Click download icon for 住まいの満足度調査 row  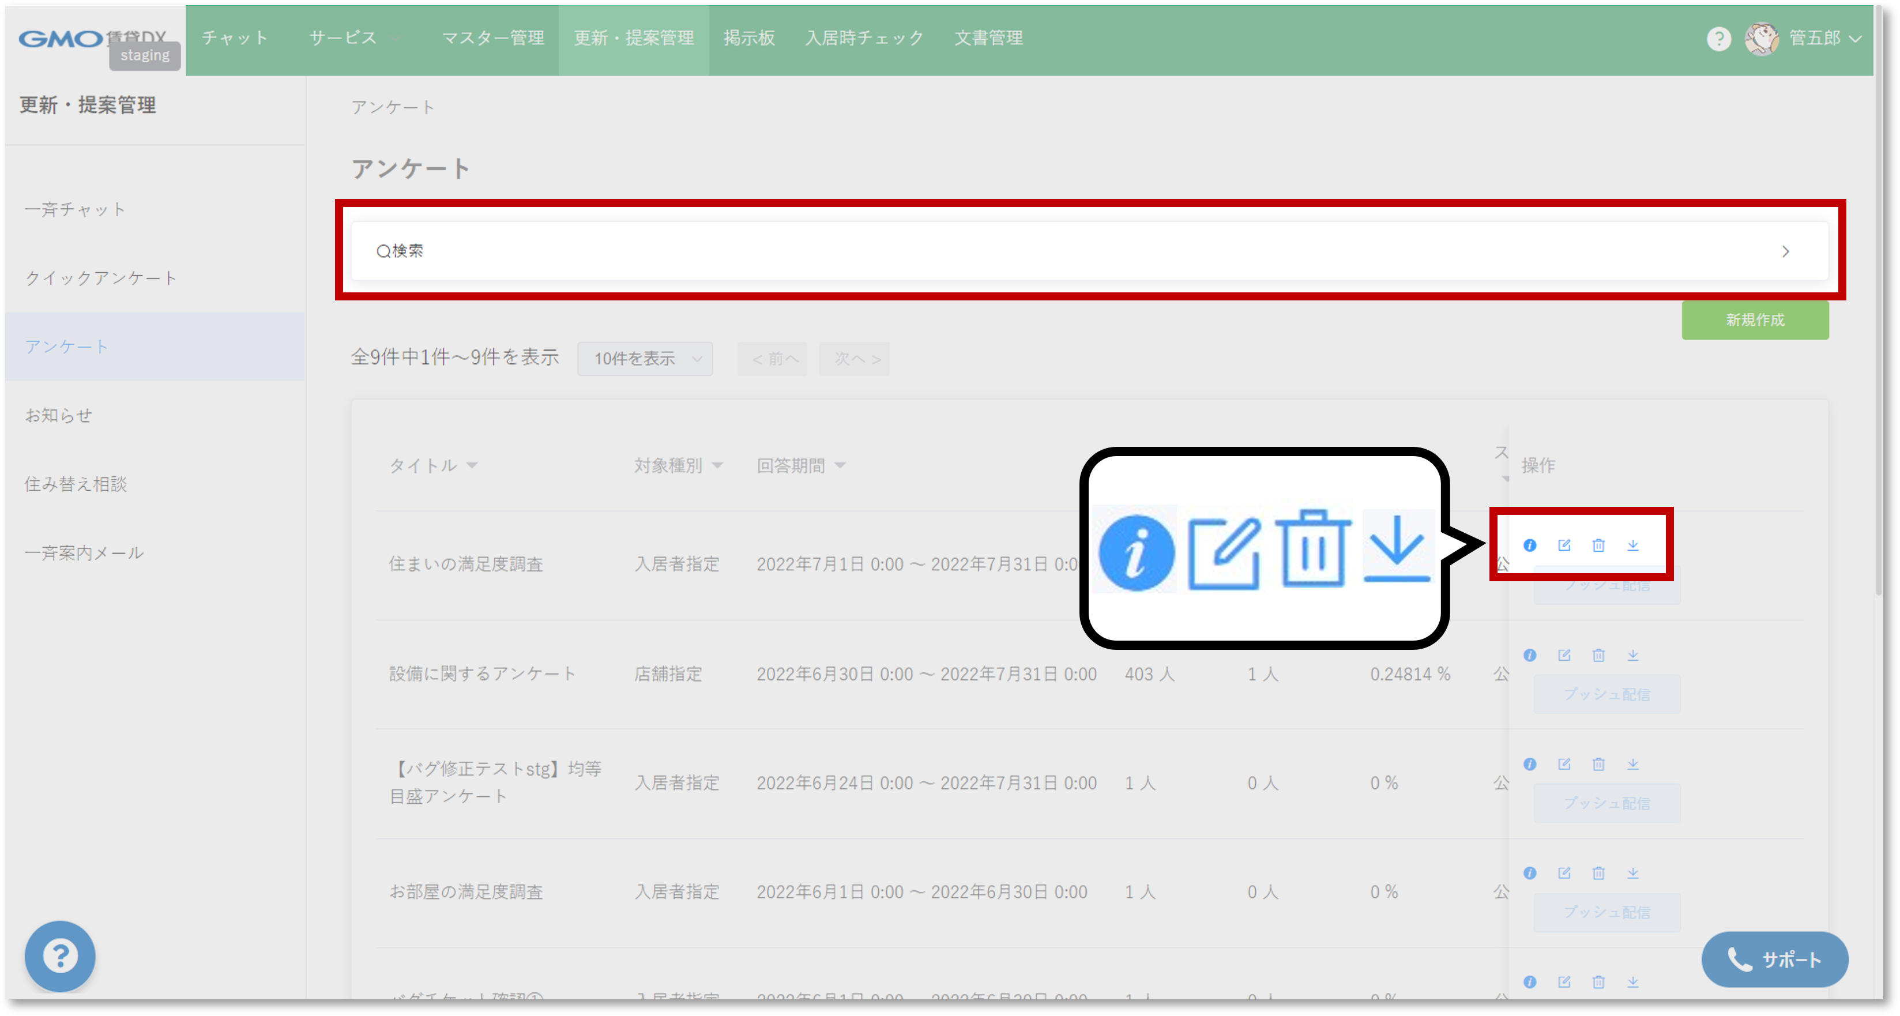1633,545
